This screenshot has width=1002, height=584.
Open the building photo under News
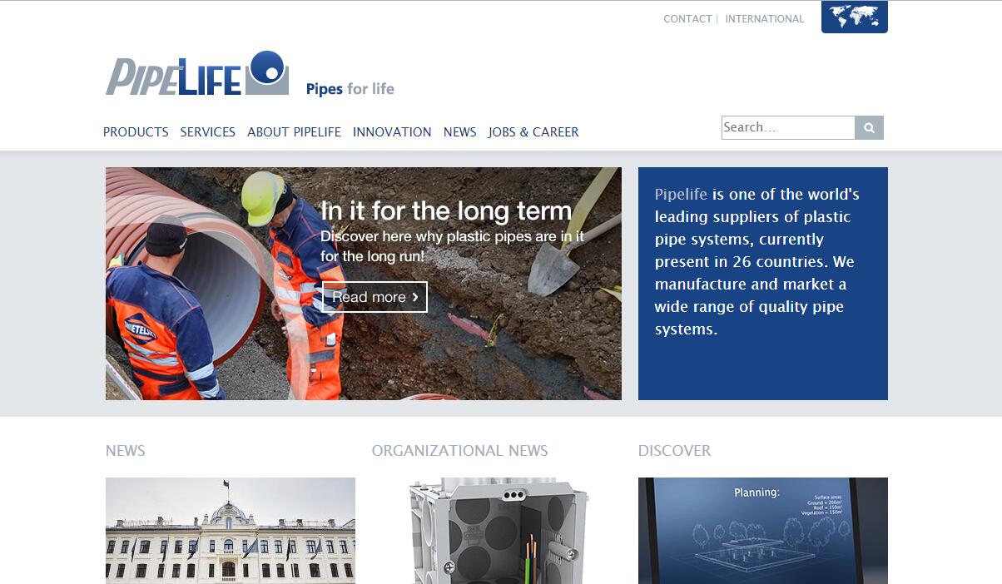231,531
